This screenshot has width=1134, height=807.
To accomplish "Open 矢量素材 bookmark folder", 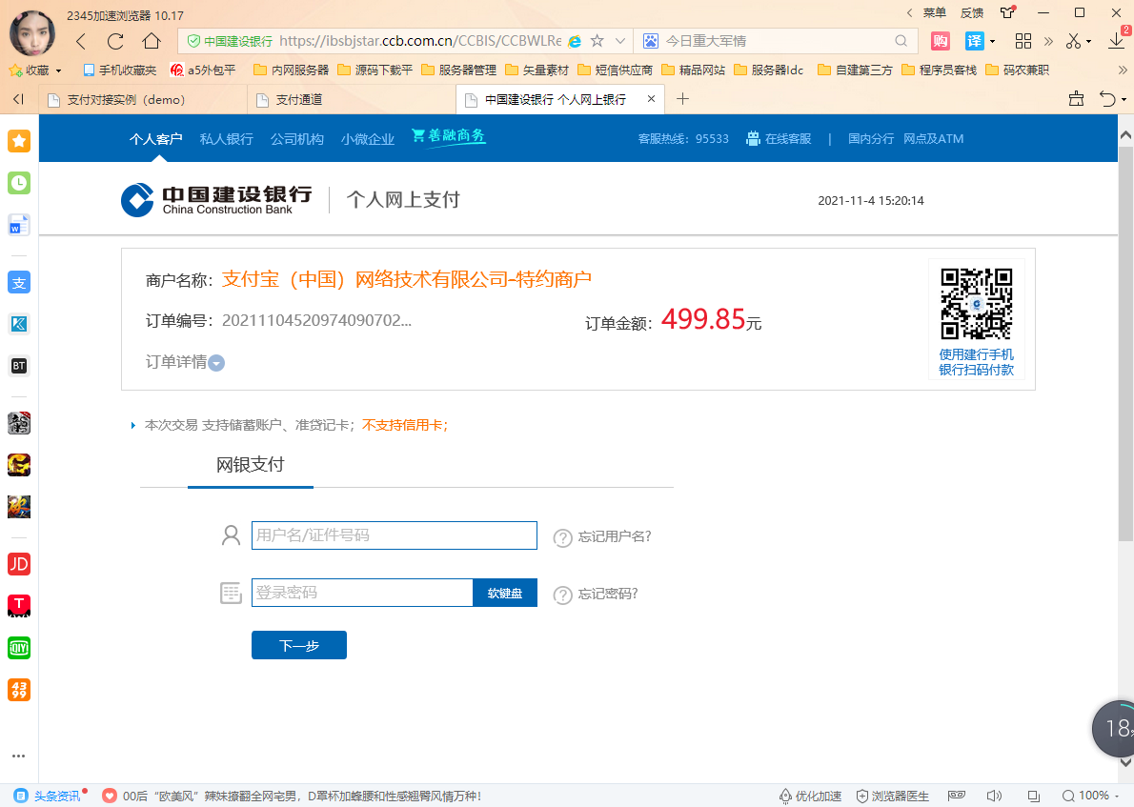I will pyautogui.click(x=537, y=71).
